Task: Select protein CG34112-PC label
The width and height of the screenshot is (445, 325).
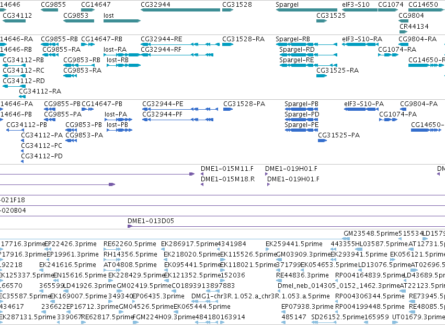Action: [x=41, y=146]
